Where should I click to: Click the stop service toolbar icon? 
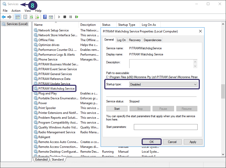click(65, 17)
